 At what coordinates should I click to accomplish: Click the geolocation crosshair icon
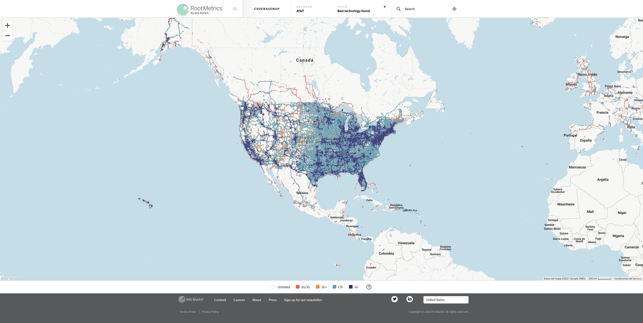tap(454, 9)
